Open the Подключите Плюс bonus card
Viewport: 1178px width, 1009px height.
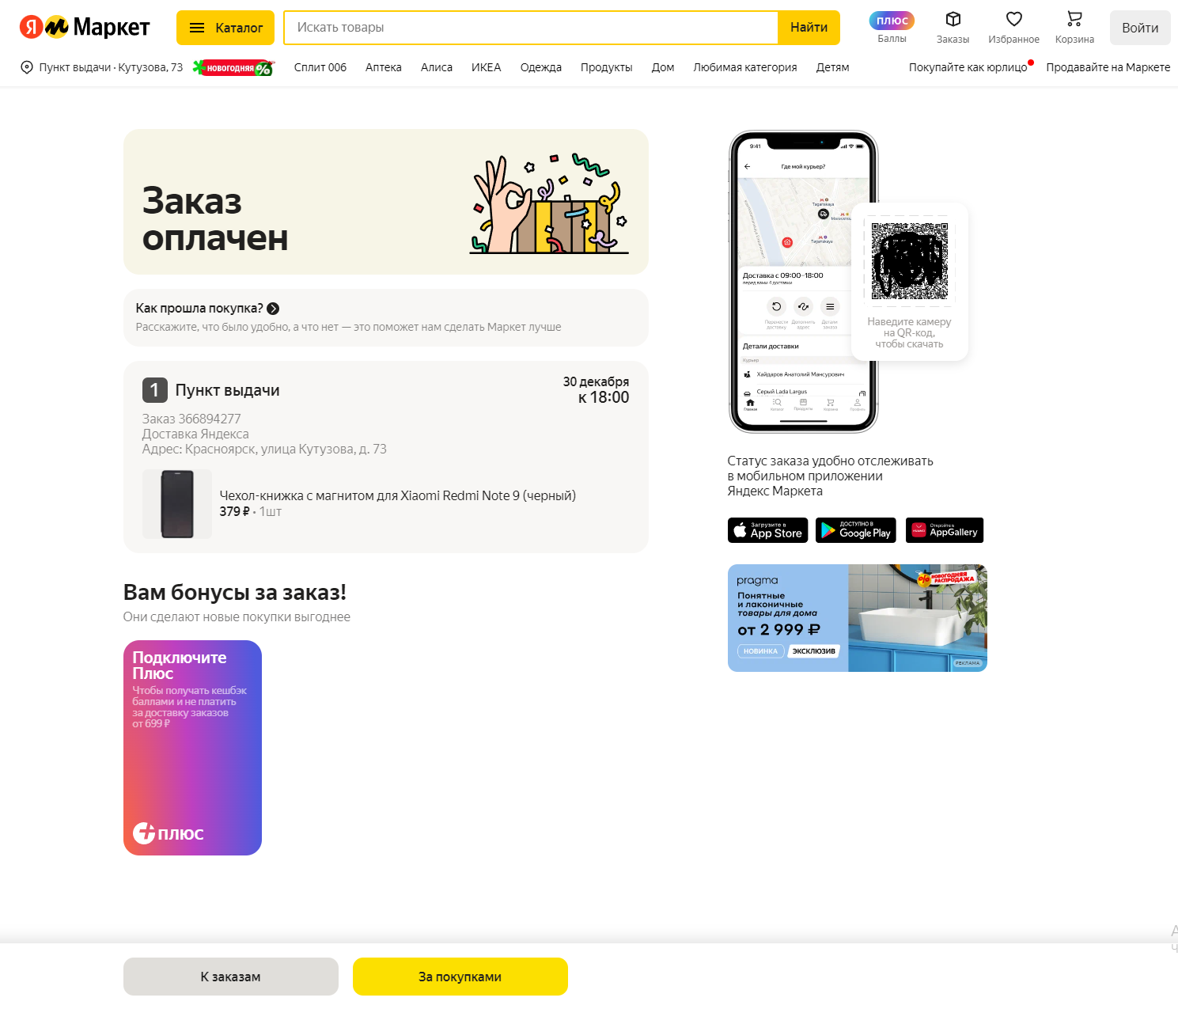(192, 748)
